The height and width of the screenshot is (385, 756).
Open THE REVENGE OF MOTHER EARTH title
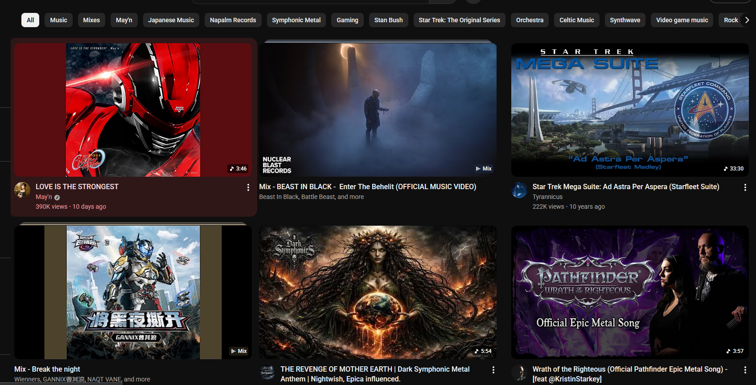(x=375, y=374)
